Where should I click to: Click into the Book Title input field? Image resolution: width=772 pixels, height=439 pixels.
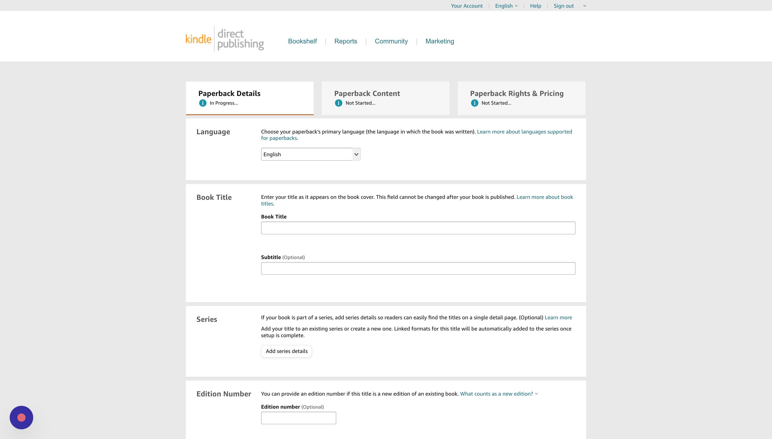click(x=418, y=228)
